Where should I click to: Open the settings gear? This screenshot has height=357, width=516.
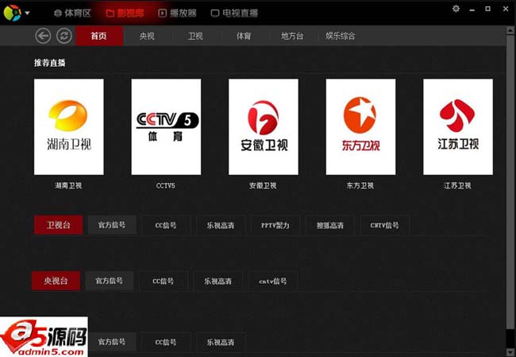coord(456,9)
